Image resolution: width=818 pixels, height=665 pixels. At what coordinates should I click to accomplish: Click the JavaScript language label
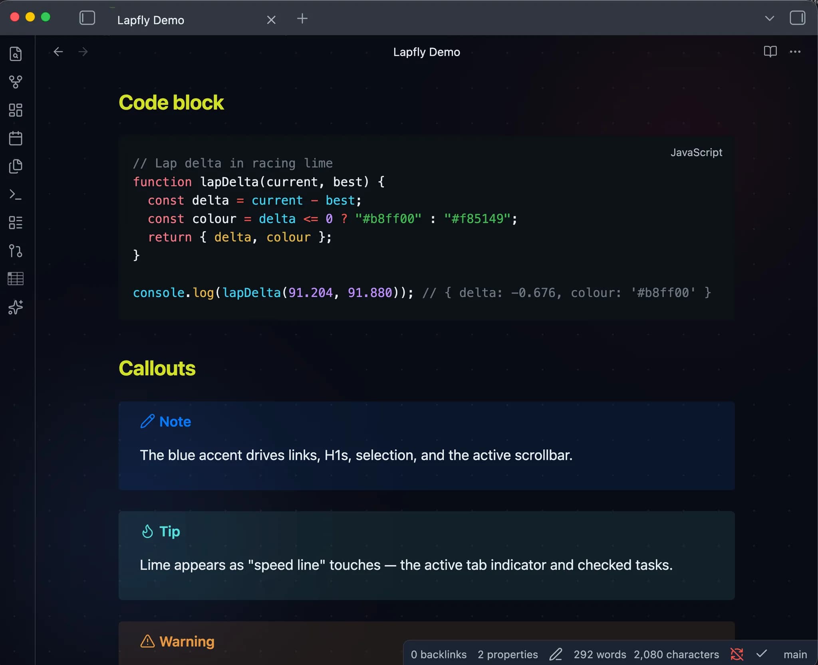696,152
